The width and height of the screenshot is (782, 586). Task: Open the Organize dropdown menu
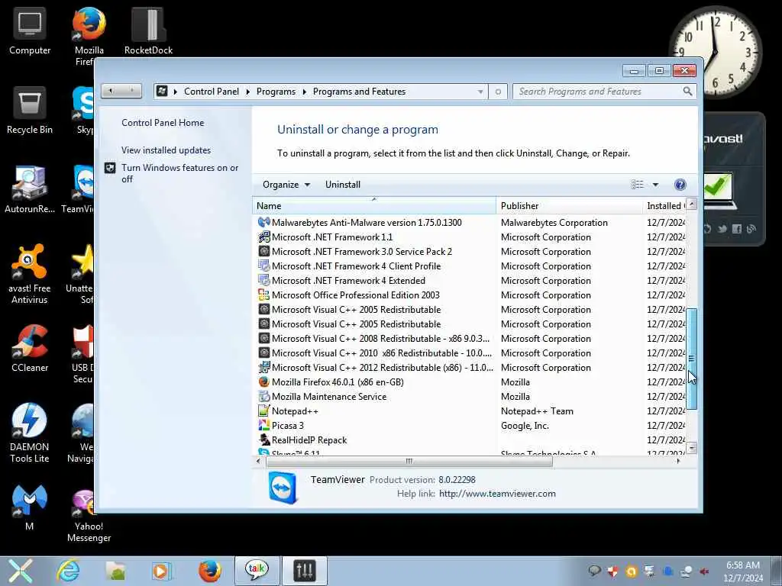click(286, 185)
